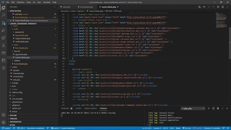The width and height of the screenshot is (231, 130).
Task: Open the Accounts icon in activity bar
Action: tap(3, 115)
